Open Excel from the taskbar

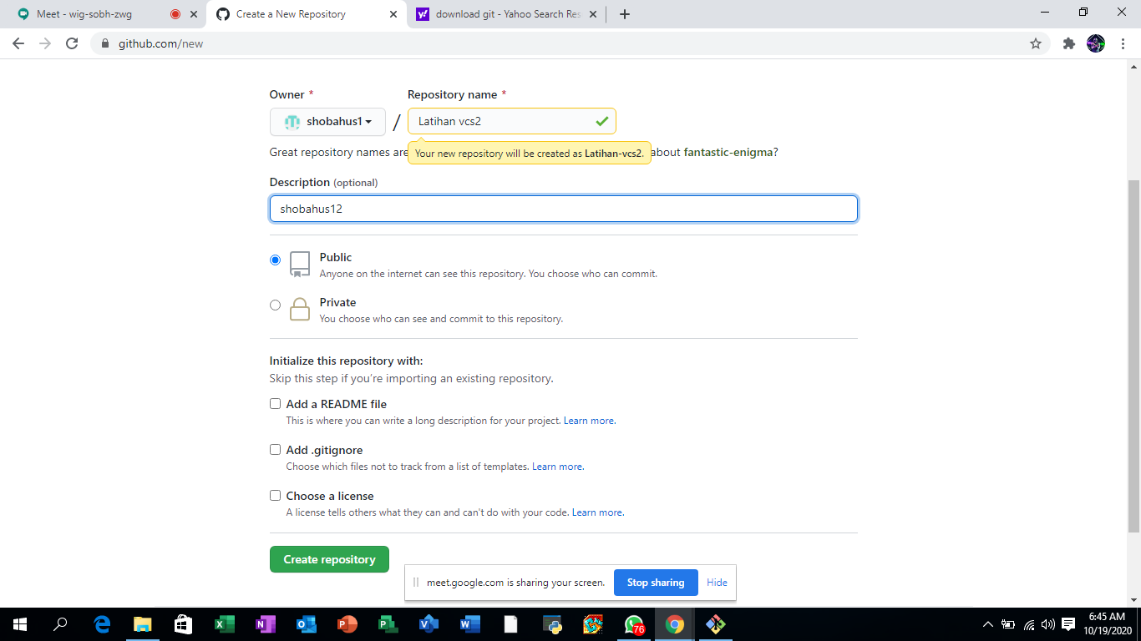[x=225, y=624]
